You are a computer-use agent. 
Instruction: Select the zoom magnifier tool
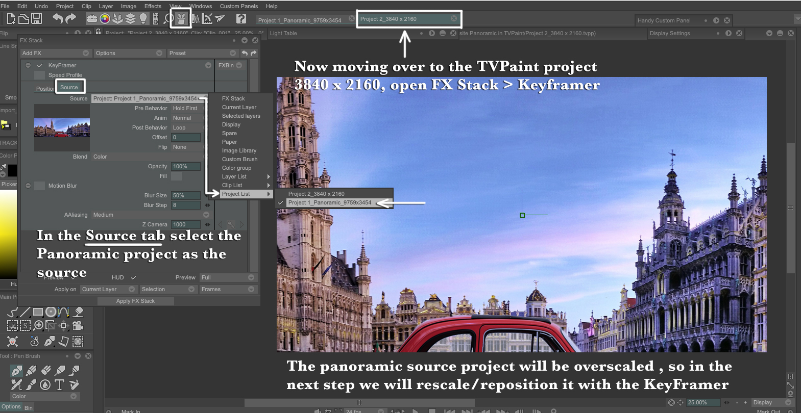[x=38, y=325]
